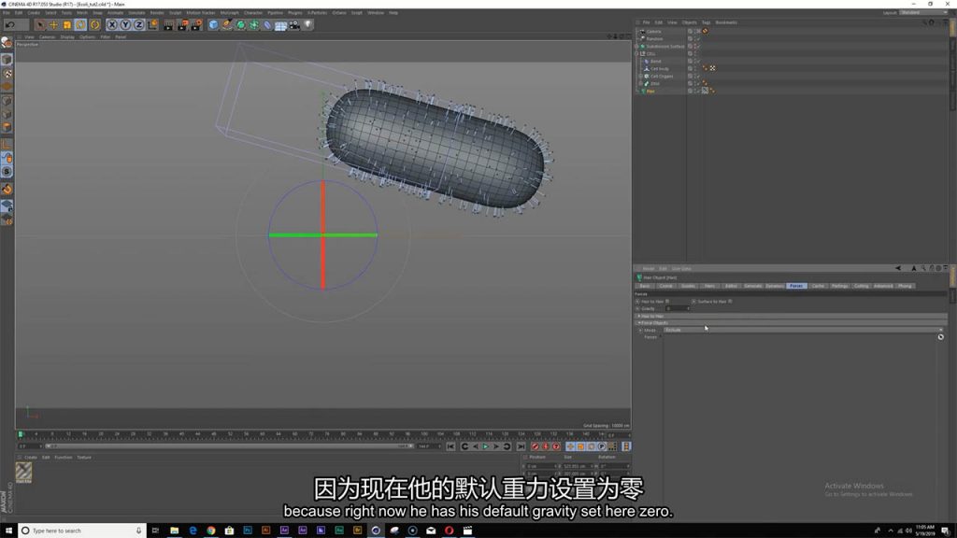Switch to the Basic tab

click(645, 286)
